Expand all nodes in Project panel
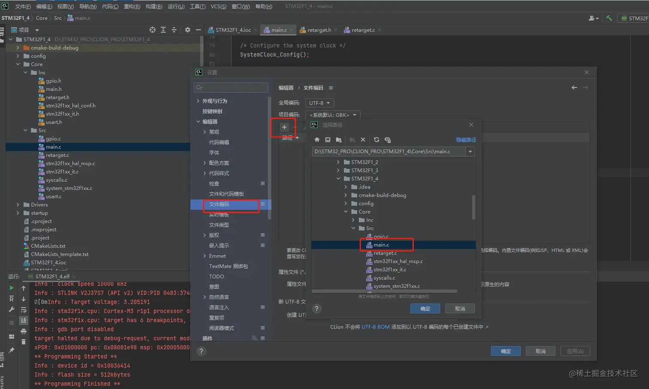 pyautogui.click(x=163, y=30)
